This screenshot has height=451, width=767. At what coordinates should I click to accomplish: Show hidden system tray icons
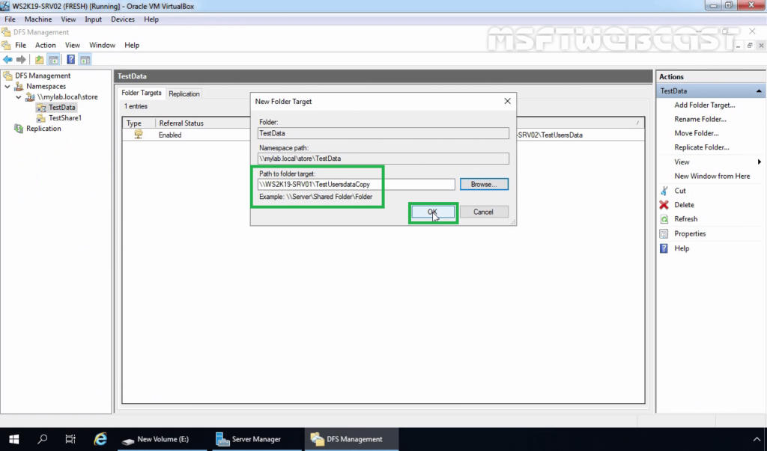[x=757, y=439]
